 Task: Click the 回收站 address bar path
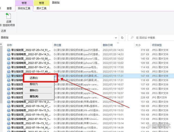click(5, 38)
